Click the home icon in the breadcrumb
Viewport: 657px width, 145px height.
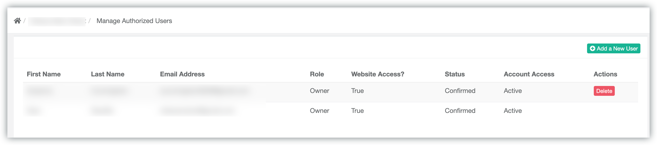point(17,21)
